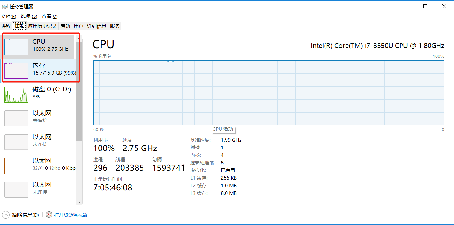Maximize the 任务管理器 window
The height and width of the screenshot is (225, 454).
[425, 6]
